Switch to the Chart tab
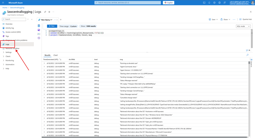 pyautogui.click(x=55, y=55)
